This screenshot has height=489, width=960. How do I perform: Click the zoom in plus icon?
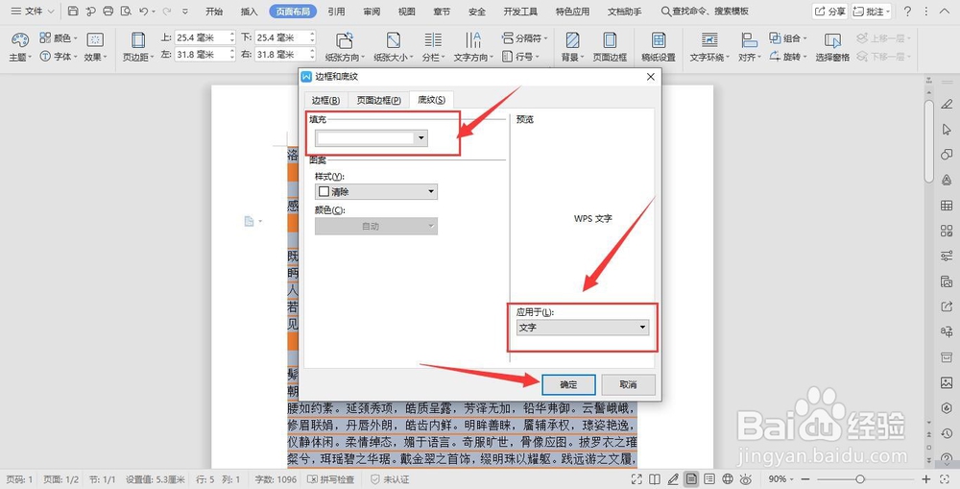[925, 479]
